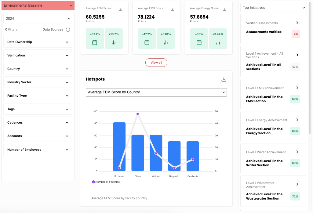Open the Level 1 Water Achievement details
313x213 pixels.
(297, 152)
